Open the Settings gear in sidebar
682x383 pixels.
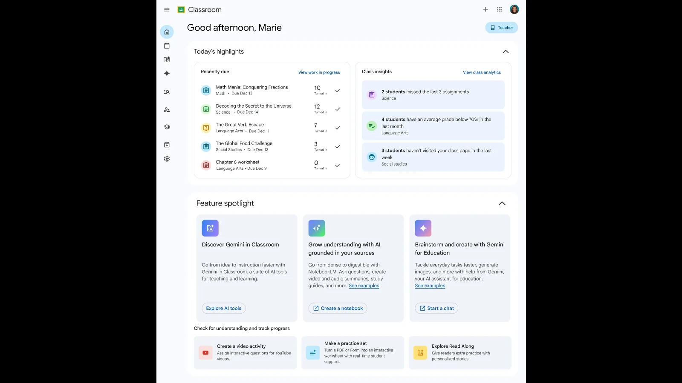coord(167,159)
